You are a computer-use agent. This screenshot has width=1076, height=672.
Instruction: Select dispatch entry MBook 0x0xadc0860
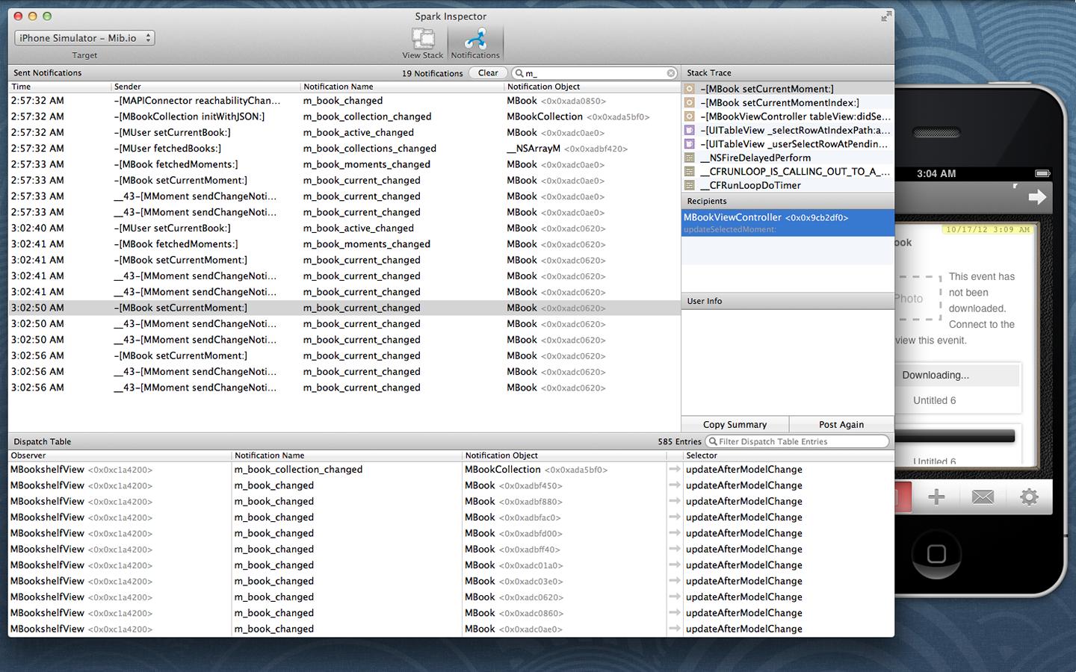click(451, 613)
